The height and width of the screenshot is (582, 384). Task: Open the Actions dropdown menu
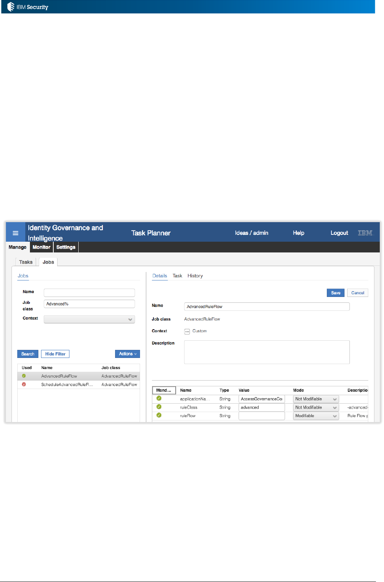tap(127, 354)
